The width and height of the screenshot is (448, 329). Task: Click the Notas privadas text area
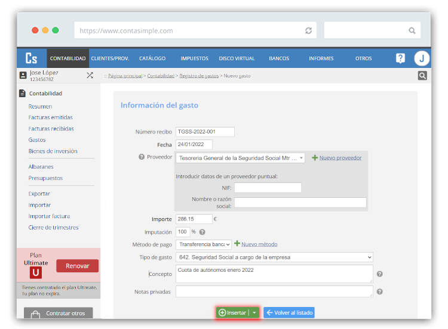point(274,291)
